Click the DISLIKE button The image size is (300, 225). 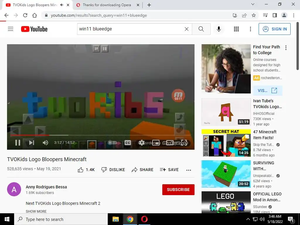click(x=113, y=170)
